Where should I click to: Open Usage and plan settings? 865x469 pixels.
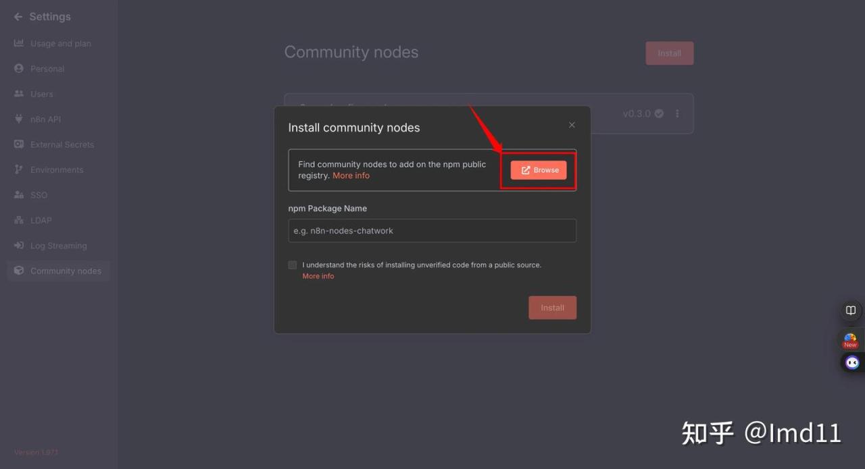60,44
